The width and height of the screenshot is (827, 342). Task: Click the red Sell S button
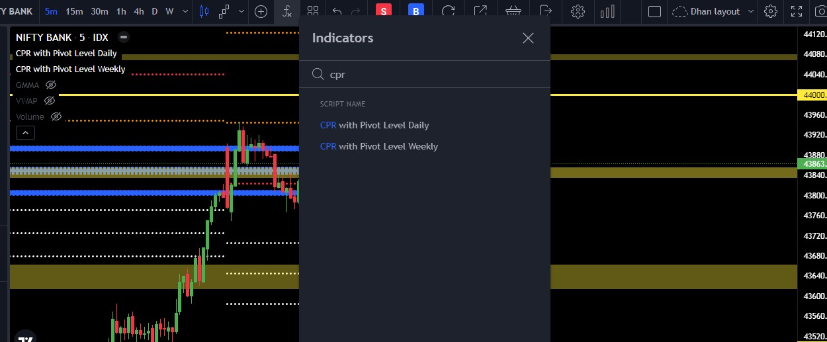click(x=383, y=11)
